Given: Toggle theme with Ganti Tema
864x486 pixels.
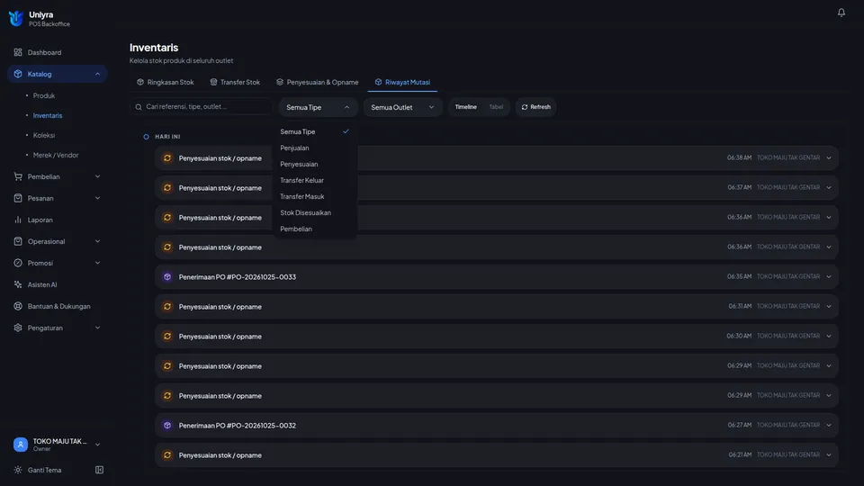Looking at the screenshot, I should click(x=44, y=470).
